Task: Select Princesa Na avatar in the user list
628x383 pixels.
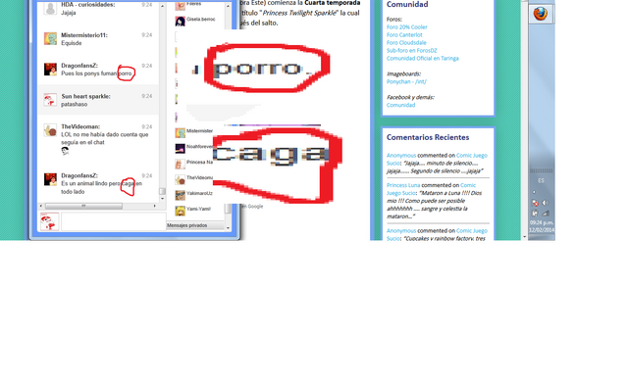Action: [x=181, y=164]
